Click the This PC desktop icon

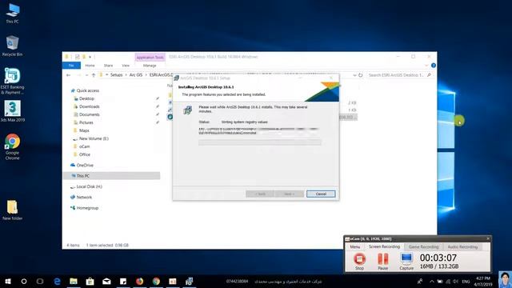[x=13, y=14]
